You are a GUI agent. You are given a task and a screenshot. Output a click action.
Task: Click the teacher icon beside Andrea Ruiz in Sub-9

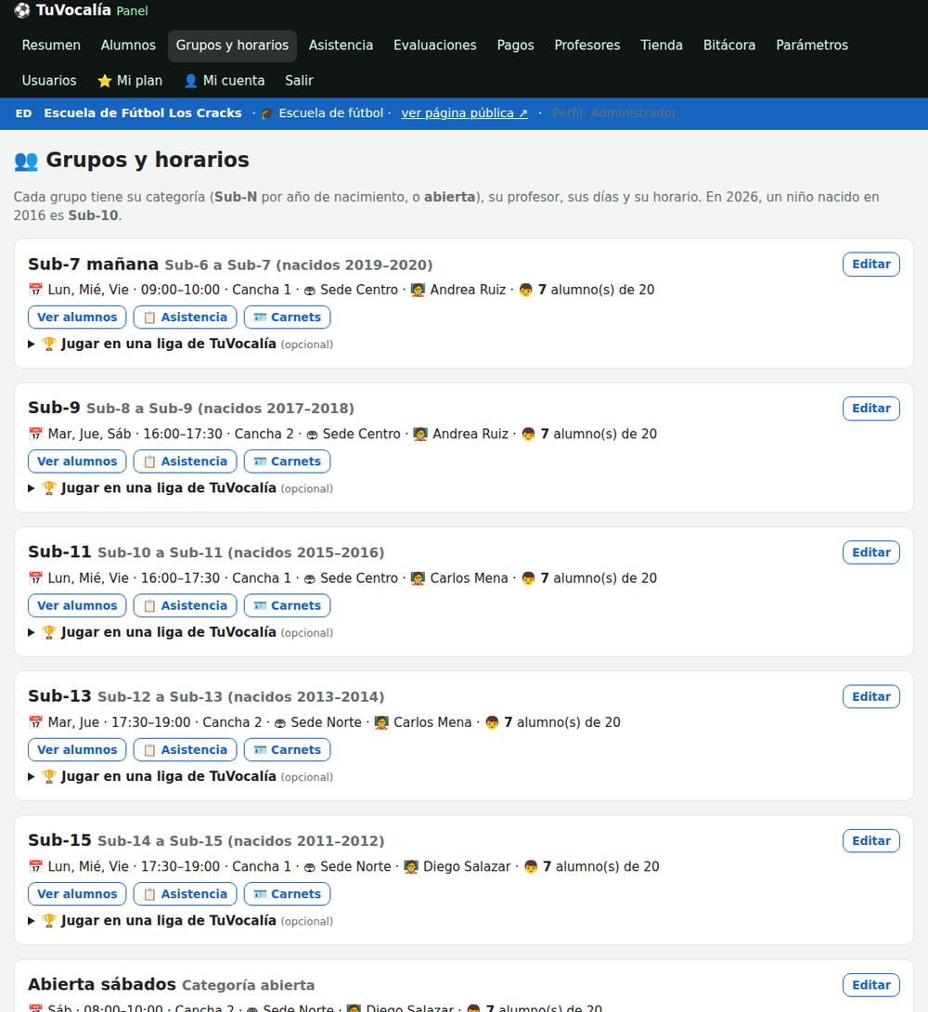click(420, 435)
